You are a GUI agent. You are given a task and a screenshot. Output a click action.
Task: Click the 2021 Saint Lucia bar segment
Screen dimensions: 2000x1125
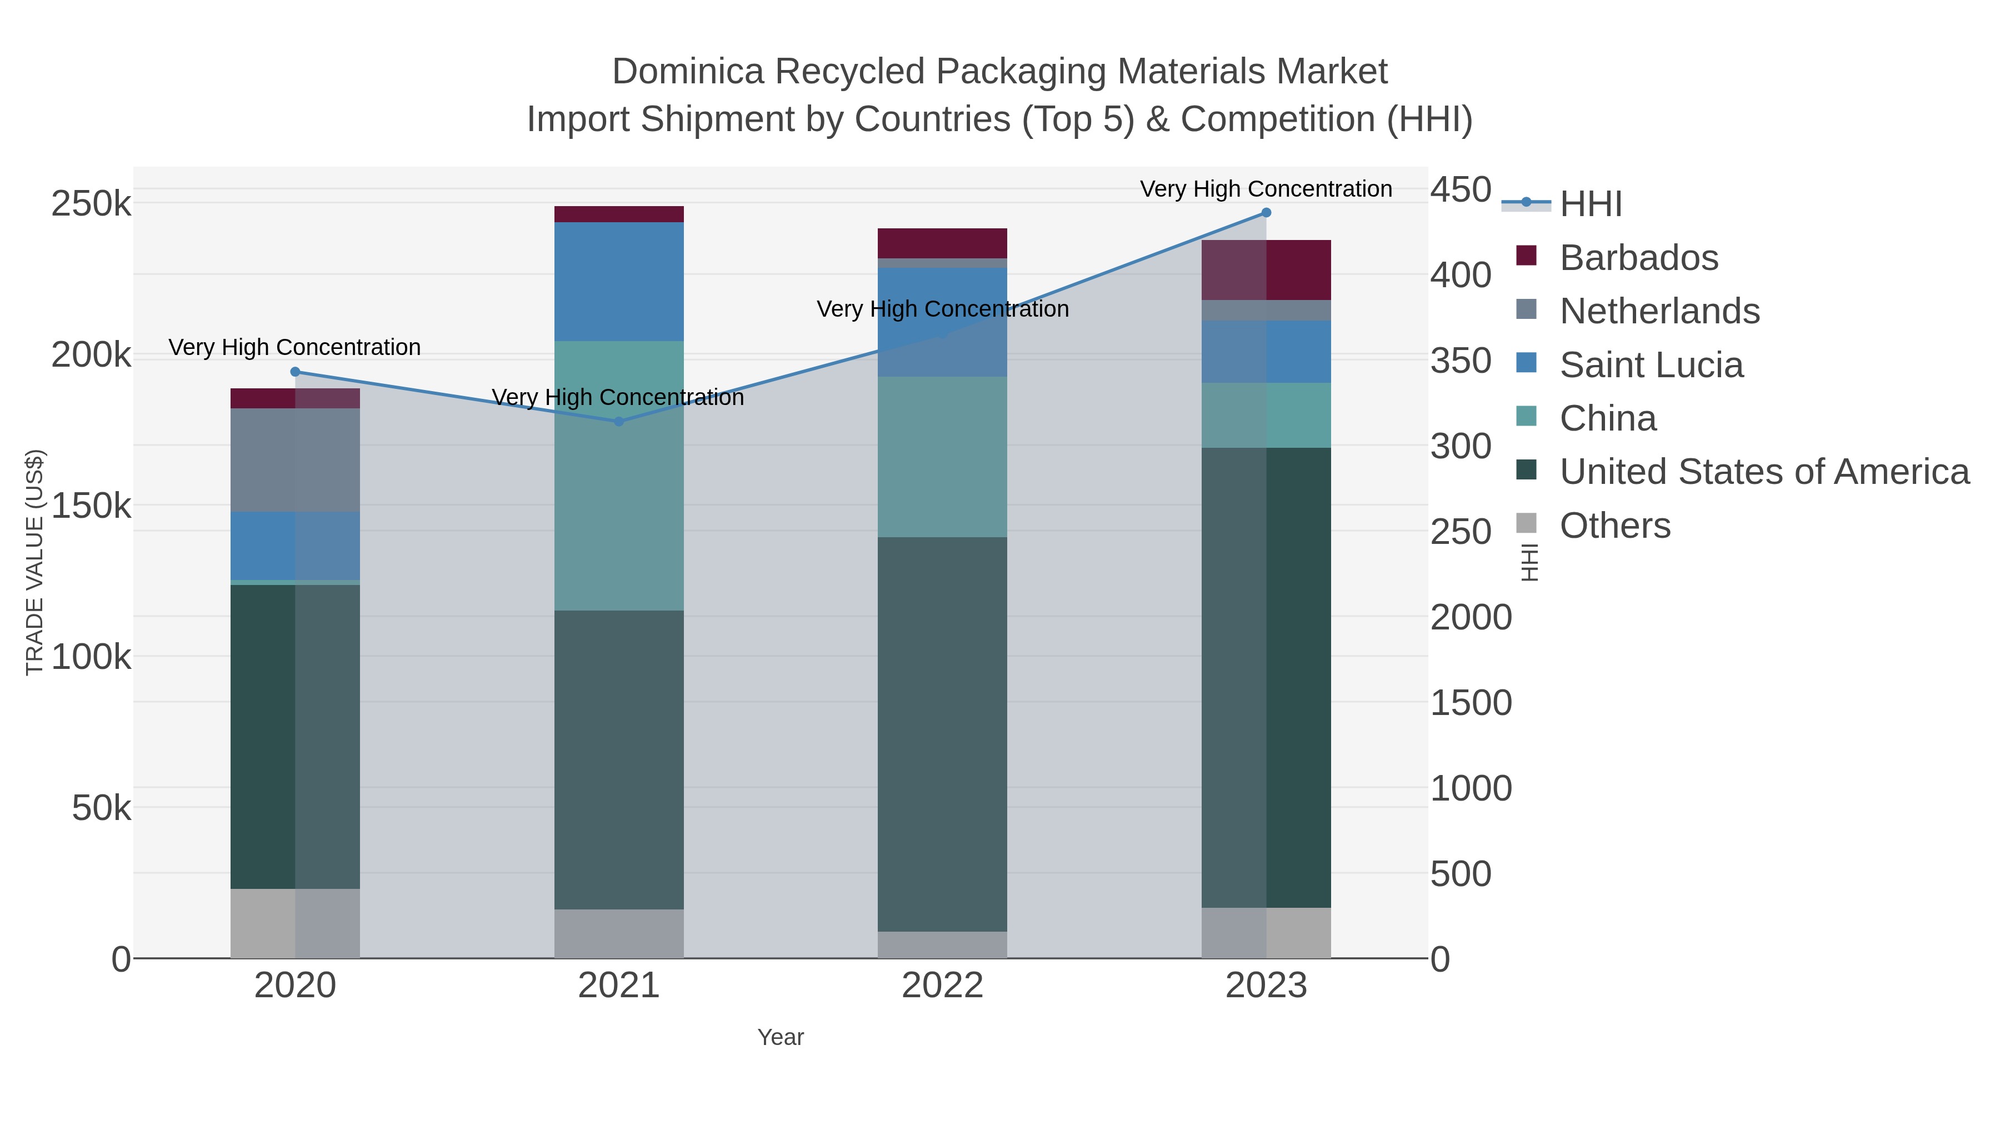click(619, 282)
